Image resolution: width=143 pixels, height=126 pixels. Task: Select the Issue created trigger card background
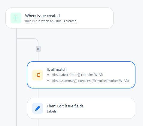(x=95, y=18)
